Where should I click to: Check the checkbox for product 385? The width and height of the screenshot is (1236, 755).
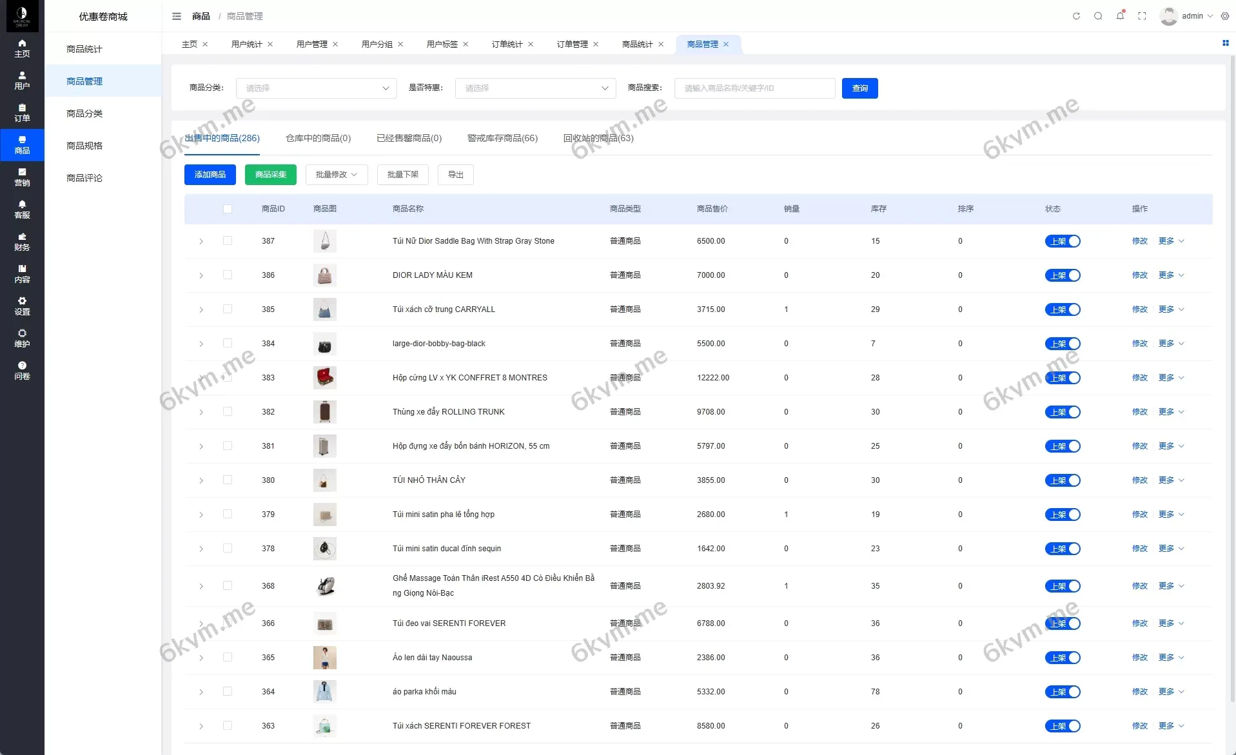[228, 309]
